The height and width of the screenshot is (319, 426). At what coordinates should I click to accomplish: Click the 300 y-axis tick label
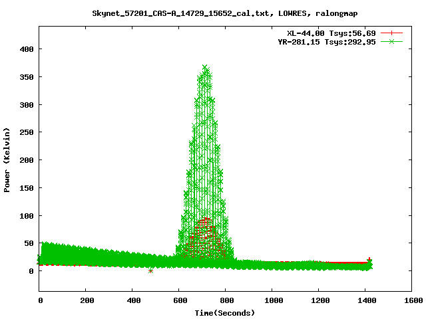[x=27, y=105]
